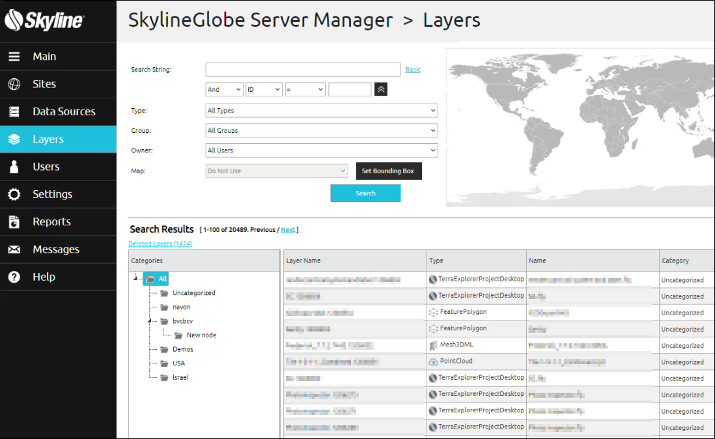Click the Mesh3DML type icon

pyautogui.click(x=433, y=346)
